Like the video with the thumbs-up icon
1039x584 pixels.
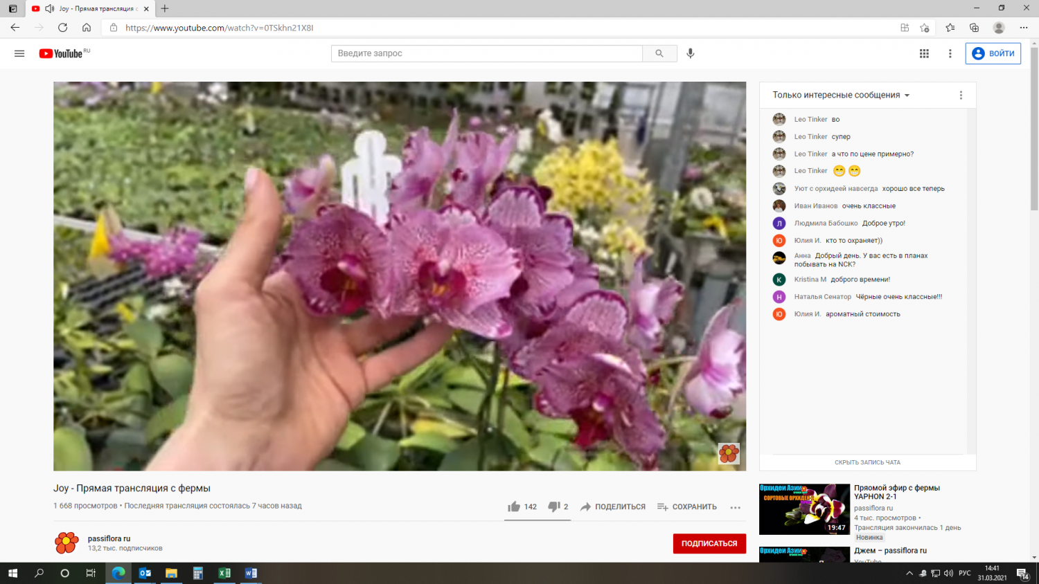(x=514, y=507)
